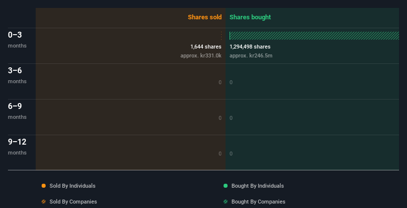This screenshot has height=208, width=407.
Task: Select the Bought By Companies legend label
Action: [x=258, y=202]
